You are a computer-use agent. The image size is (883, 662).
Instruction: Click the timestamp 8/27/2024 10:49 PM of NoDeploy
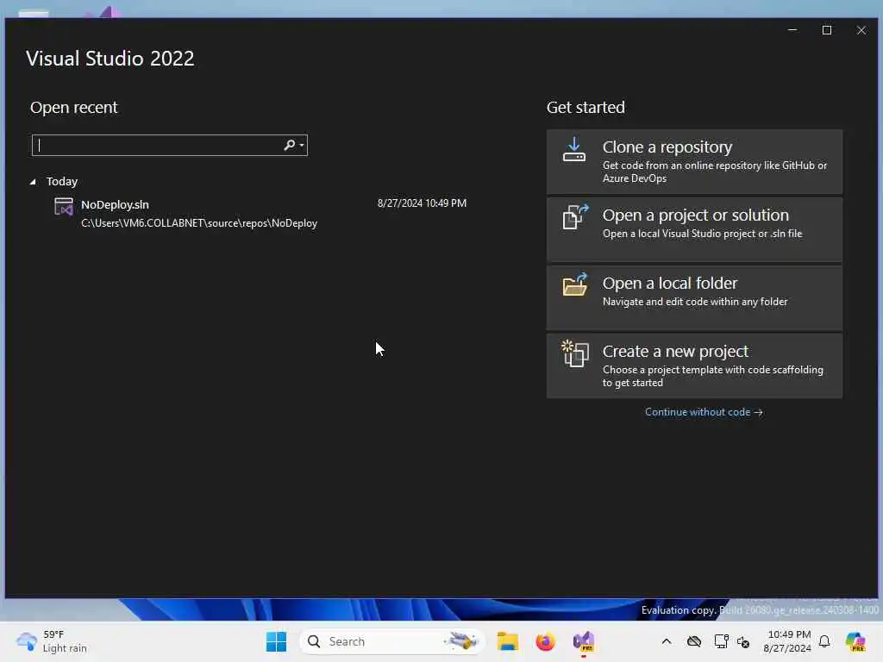coord(422,203)
